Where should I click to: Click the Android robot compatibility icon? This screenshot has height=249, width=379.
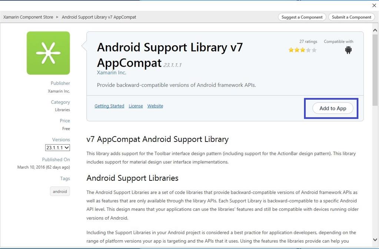point(348,50)
